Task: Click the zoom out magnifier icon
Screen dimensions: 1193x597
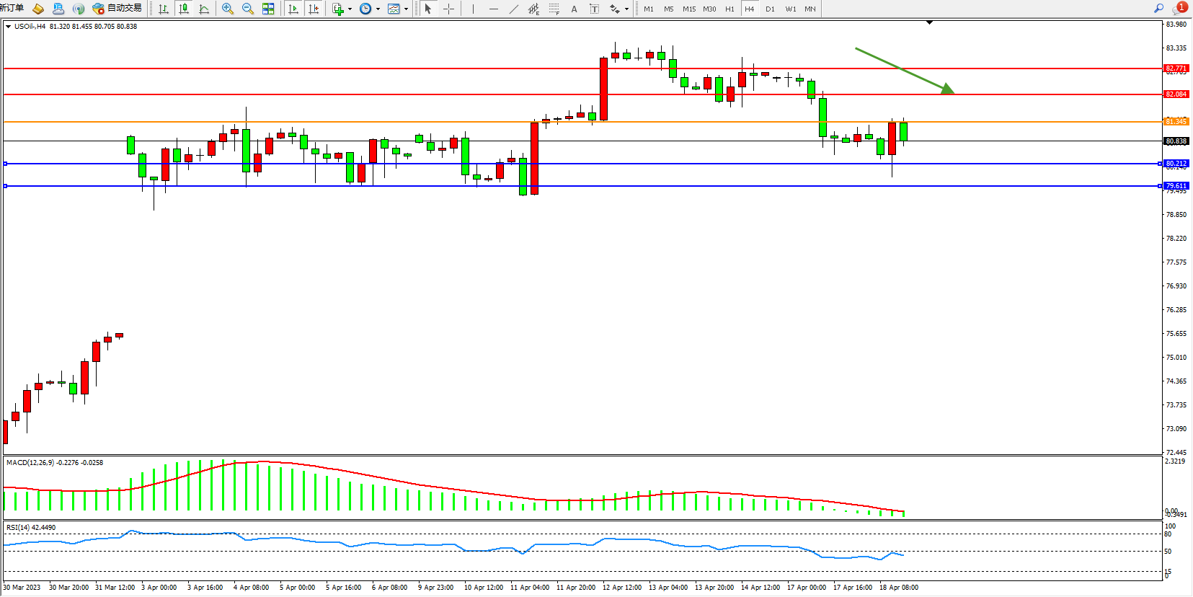Action: coord(247,9)
